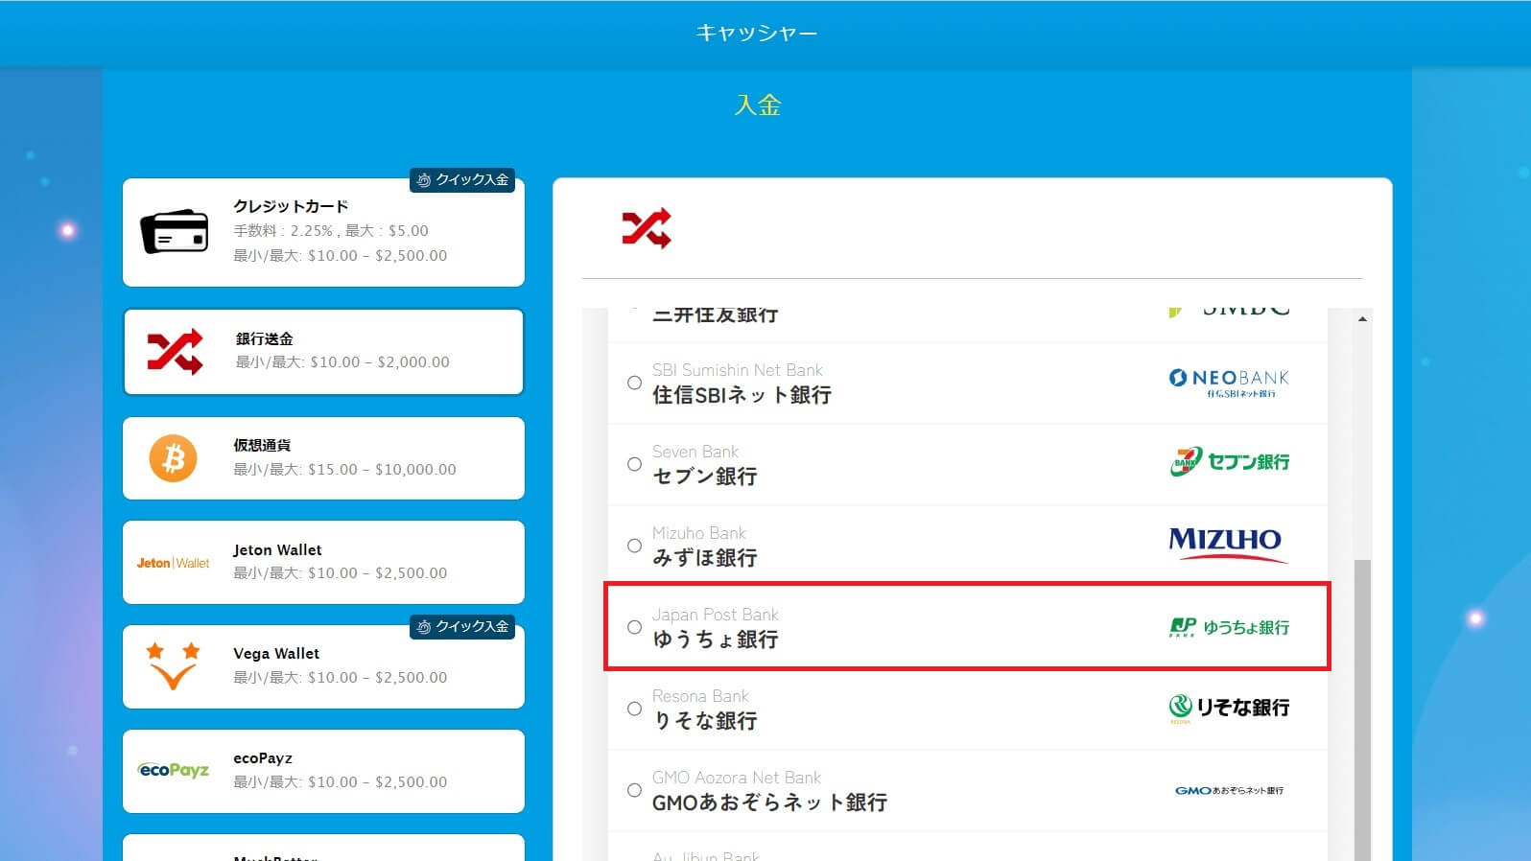
Task: Select the GMO Aozora Net Bank radio button
Action: pyautogui.click(x=634, y=790)
